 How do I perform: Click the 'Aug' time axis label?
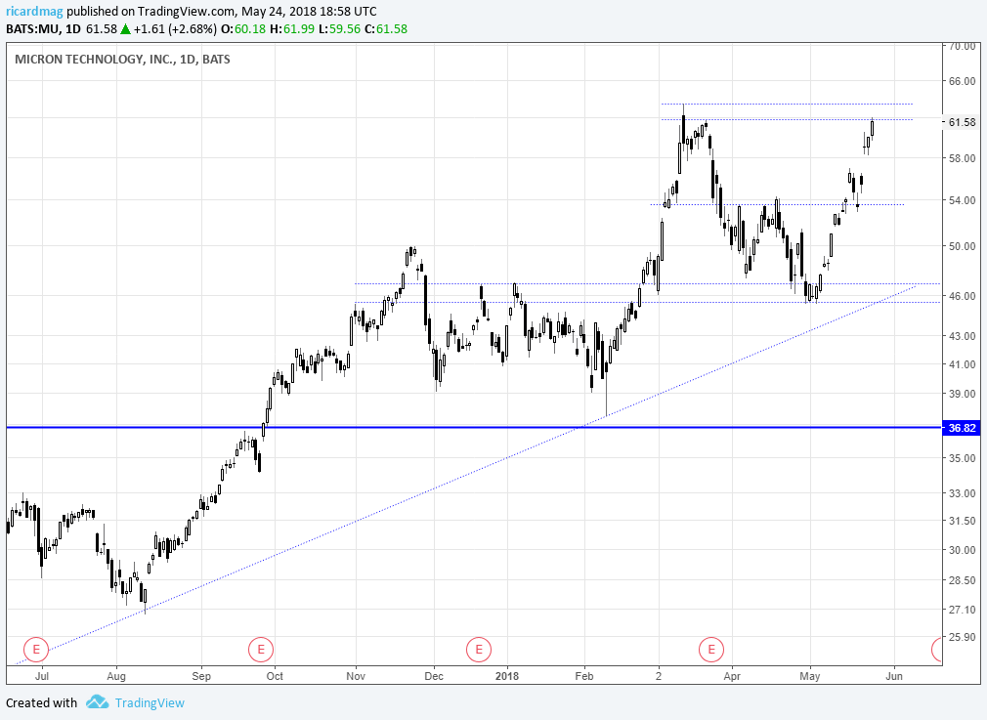point(116,676)
